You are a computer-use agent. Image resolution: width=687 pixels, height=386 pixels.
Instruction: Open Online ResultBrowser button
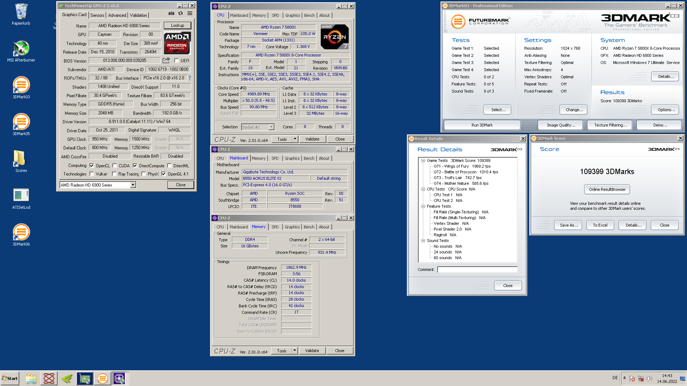click(607, 189)
